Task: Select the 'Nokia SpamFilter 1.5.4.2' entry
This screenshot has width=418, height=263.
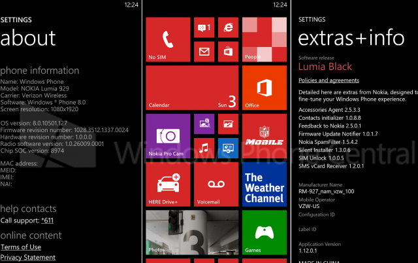Action: click(x=328, y=142)
